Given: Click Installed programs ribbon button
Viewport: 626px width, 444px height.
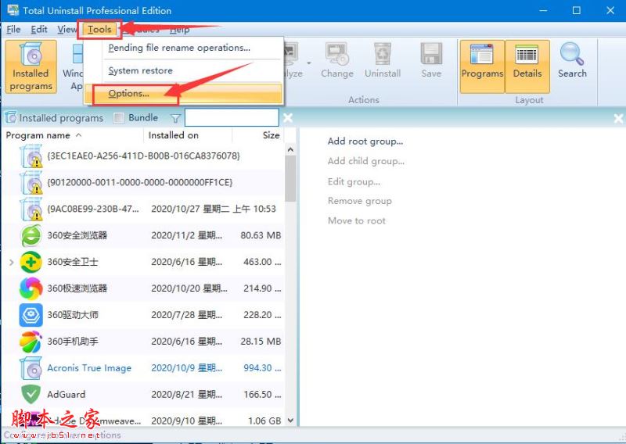Looking at the screenshot, I should (31, 66).
